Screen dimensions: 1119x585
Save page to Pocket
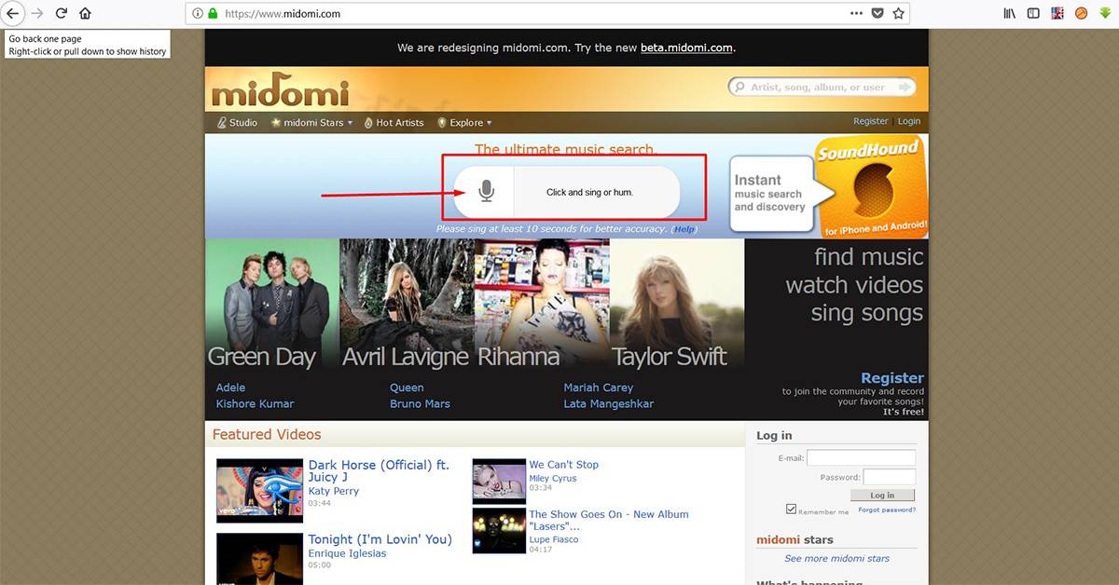(877, 13)
